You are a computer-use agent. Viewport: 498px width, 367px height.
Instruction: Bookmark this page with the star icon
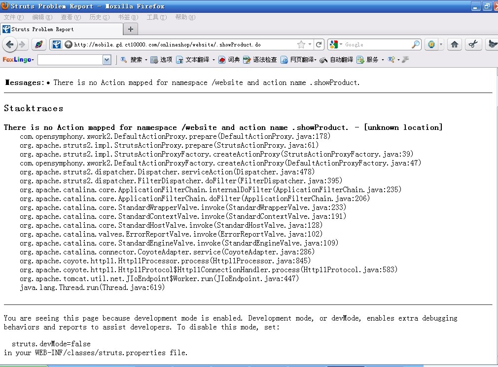pyautogui.click(x=301, y=44)
